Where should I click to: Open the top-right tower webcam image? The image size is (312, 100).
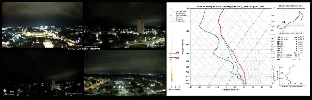tap(125, 25)
